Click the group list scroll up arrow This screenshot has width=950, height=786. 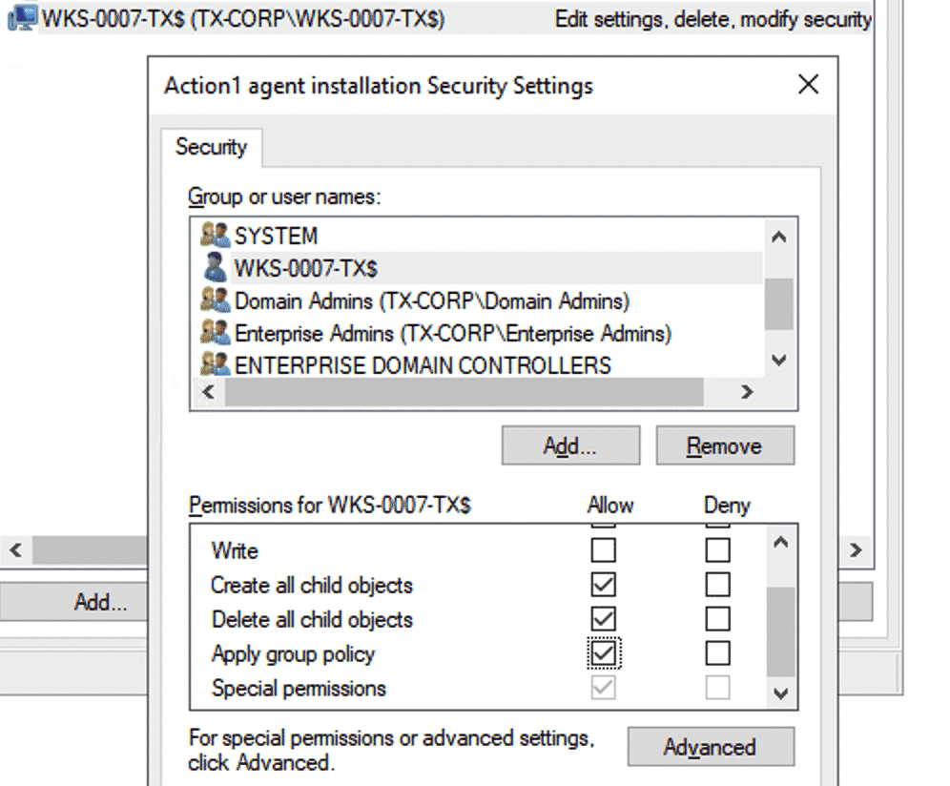tap(779, 237)
